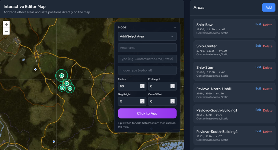Click the Radius stepper arrows
The width and height of the screenshot is (278, 150).
coord(142,86)
